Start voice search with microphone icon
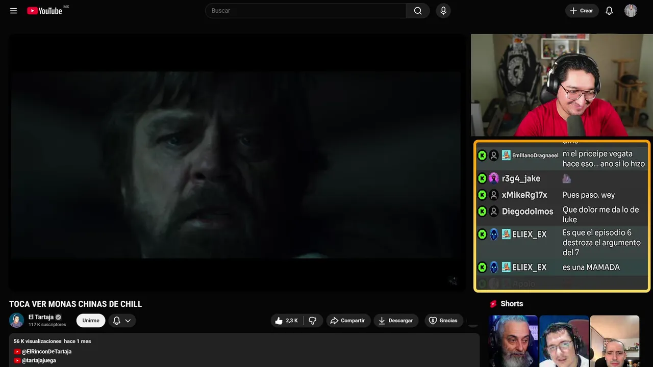This screenshot has height=367, width=653. pos(443,11)
